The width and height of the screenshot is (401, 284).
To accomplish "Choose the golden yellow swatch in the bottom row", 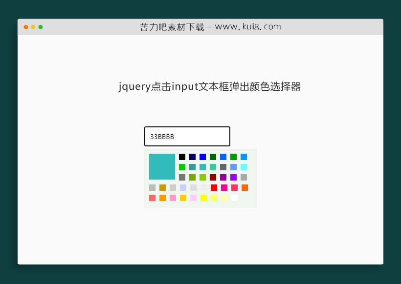I will (x=183, y=198).
